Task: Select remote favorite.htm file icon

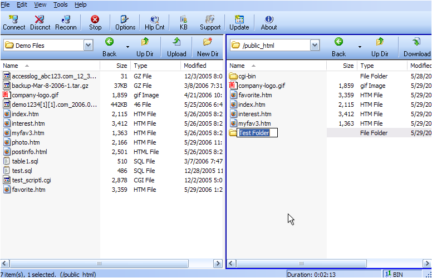Action: pyautogui.click(x=233, y=95)
